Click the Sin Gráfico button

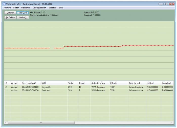coord(10,17)
